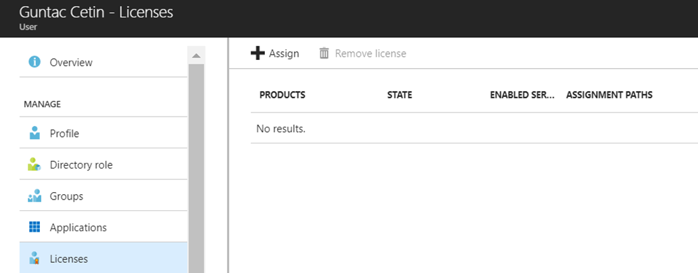Click the Groups people icon
The height and width of the screenshot is (273, 698).
click(x=34, y=195)
